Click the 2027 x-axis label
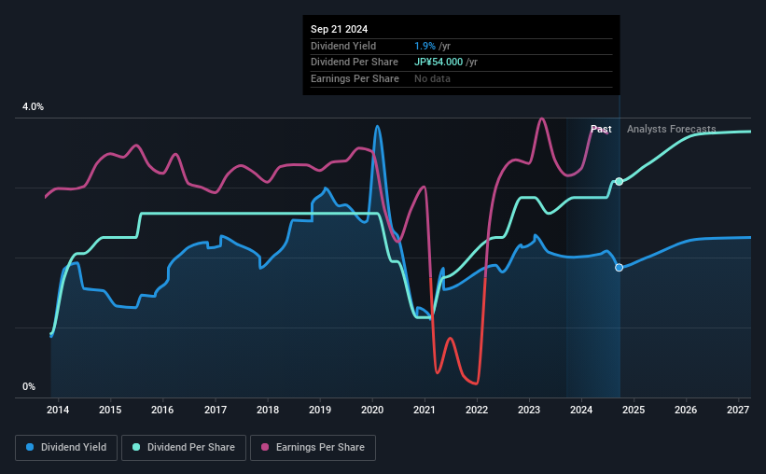 point(738,410)
